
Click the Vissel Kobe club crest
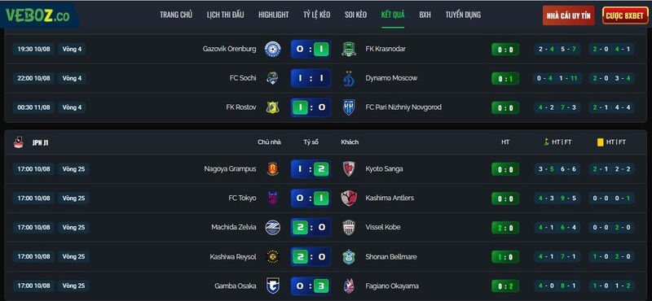[x=349, y=228]
